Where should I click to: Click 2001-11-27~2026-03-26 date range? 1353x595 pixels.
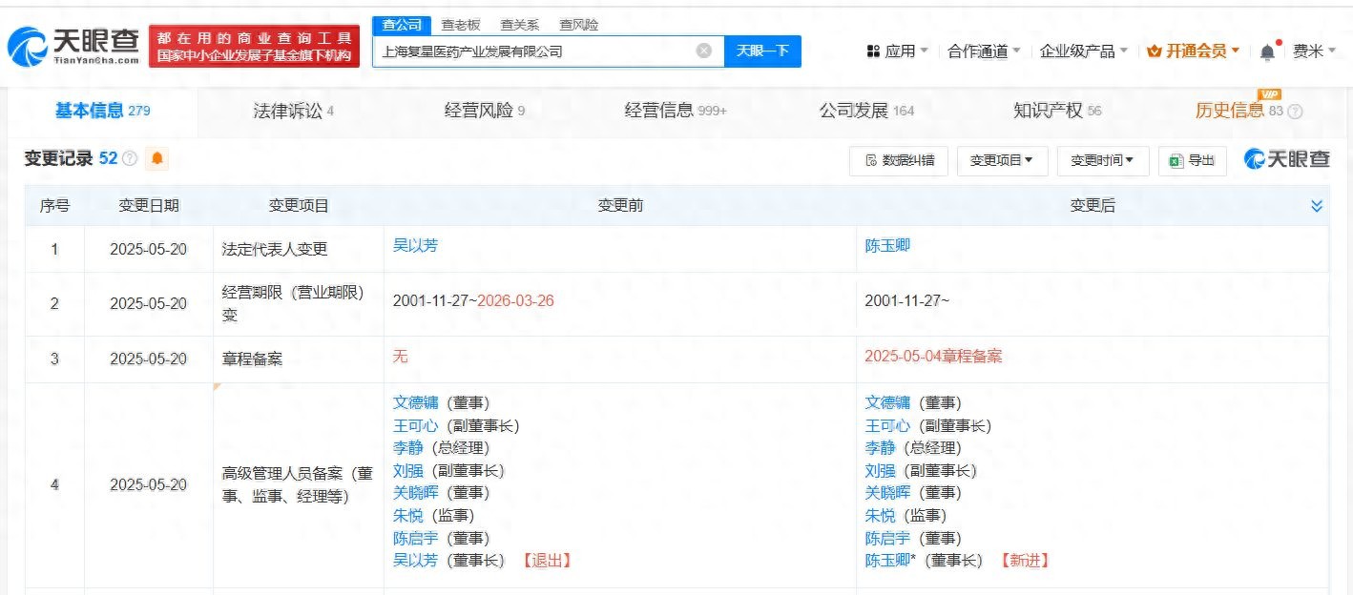[473, 300]
